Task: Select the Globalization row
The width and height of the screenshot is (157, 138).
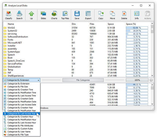Action: pos(77,67)
